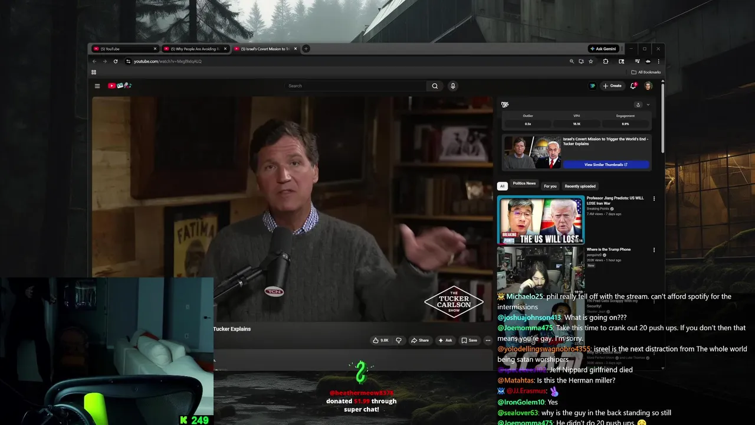Click the extension icon left of Create
Image resolution: width=755 pixels, height=425 pixels.
point(592,86)
